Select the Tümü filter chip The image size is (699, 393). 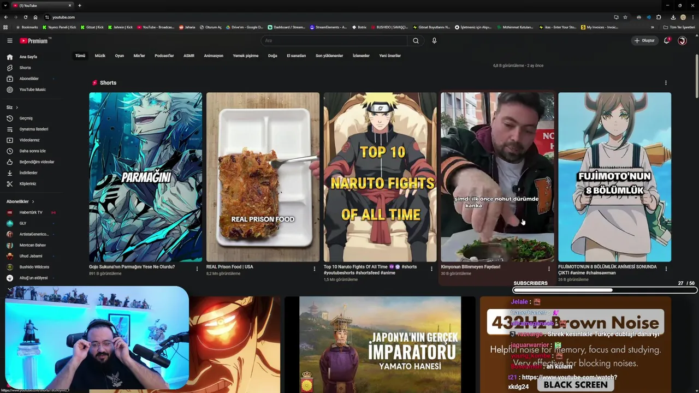point(80,56)
